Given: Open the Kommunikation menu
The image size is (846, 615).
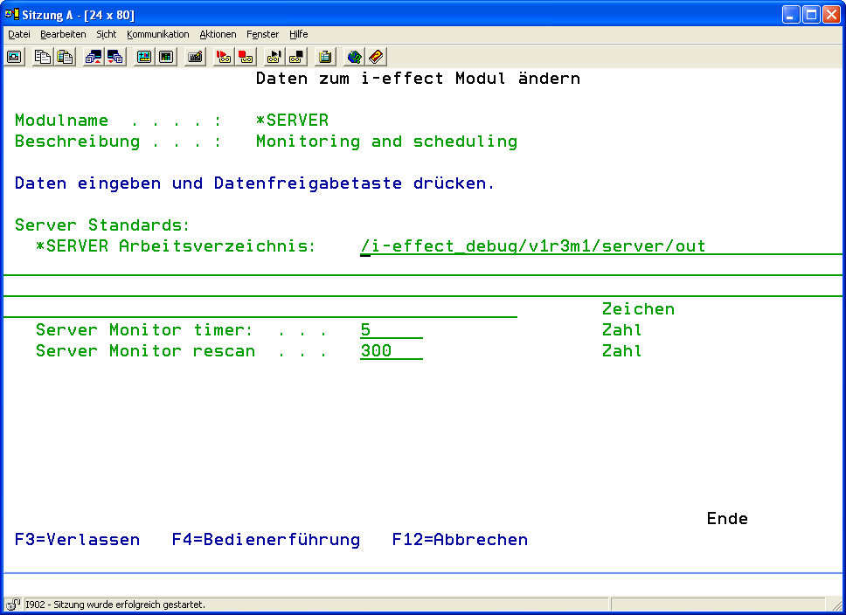Looking at the screenshot, I should pos(157,34).
